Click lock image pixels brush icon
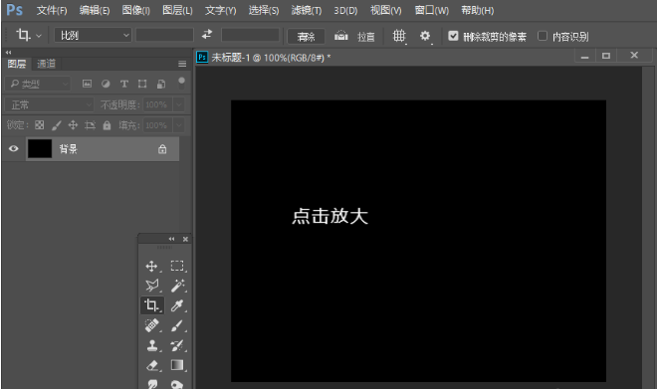The height and width of the screenshot is (389, 657). [56, 124]
